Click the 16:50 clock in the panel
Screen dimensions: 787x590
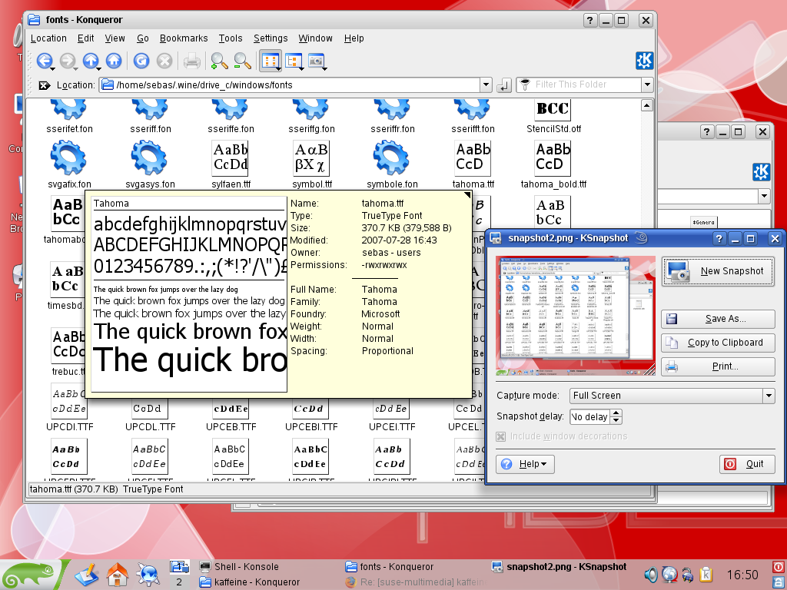pyautogui.click(x=742, y=575)
